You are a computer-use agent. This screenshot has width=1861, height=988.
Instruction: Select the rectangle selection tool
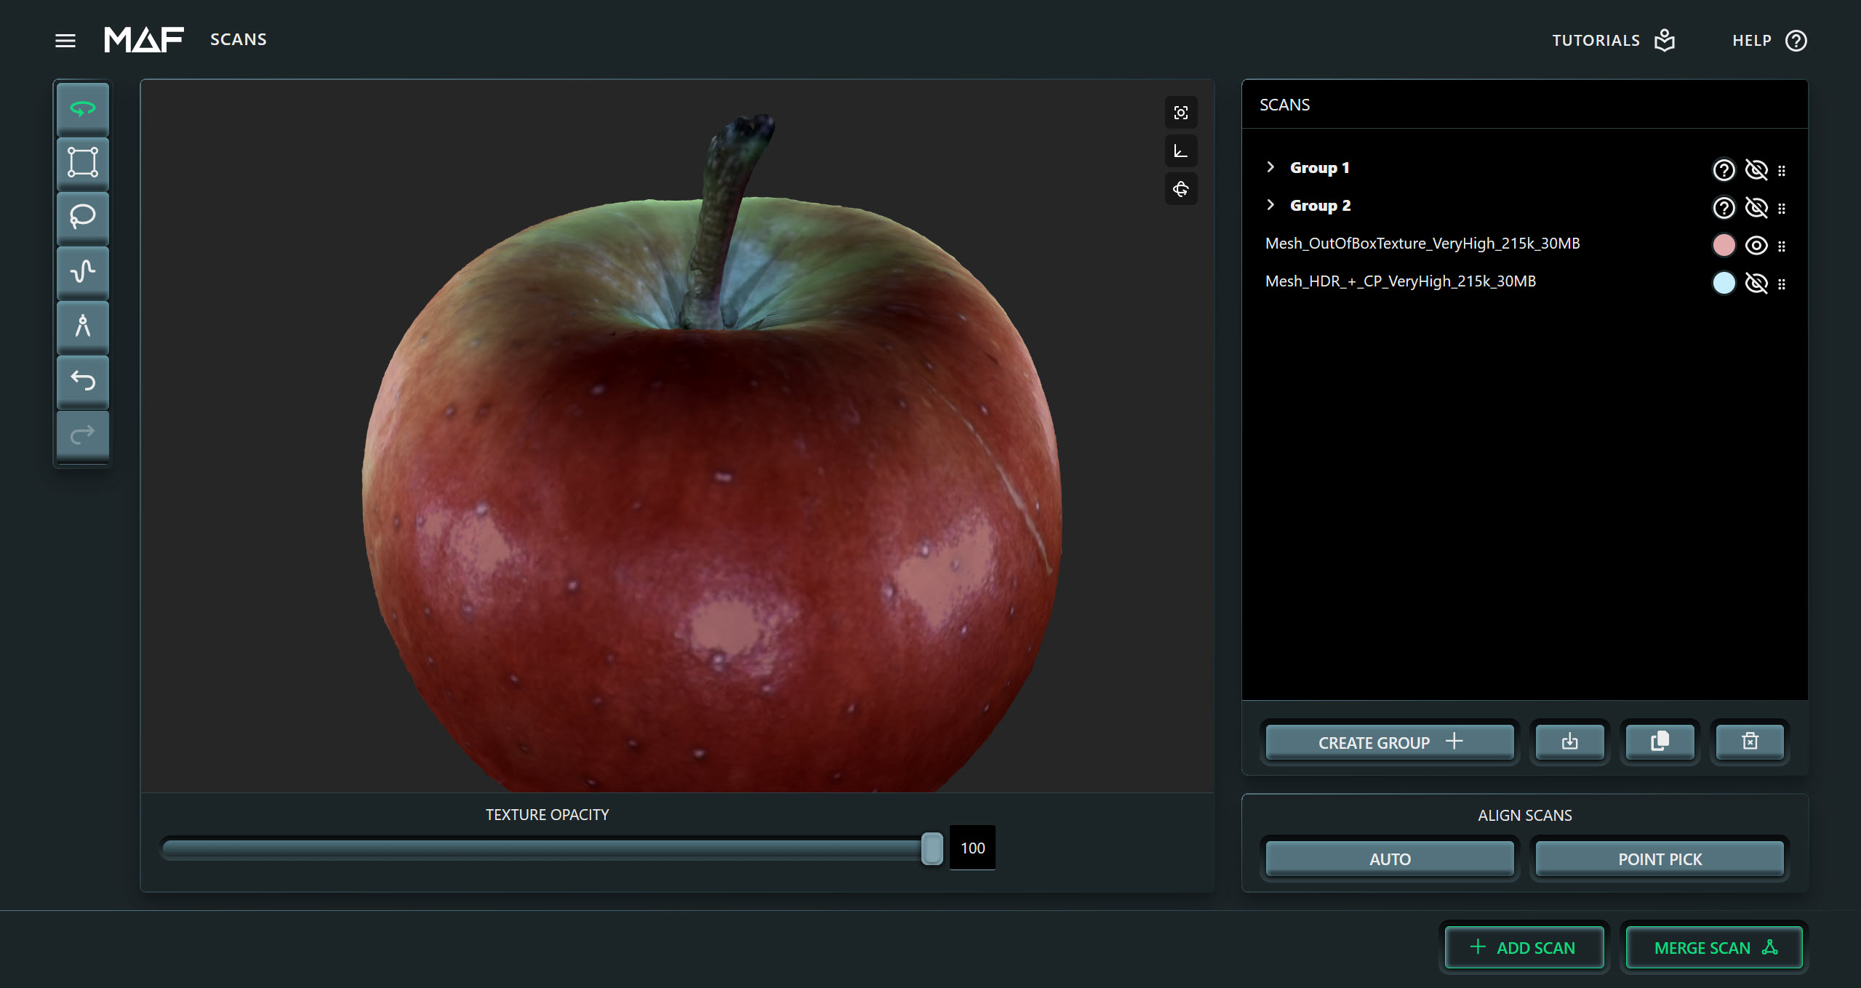(83, 162)
